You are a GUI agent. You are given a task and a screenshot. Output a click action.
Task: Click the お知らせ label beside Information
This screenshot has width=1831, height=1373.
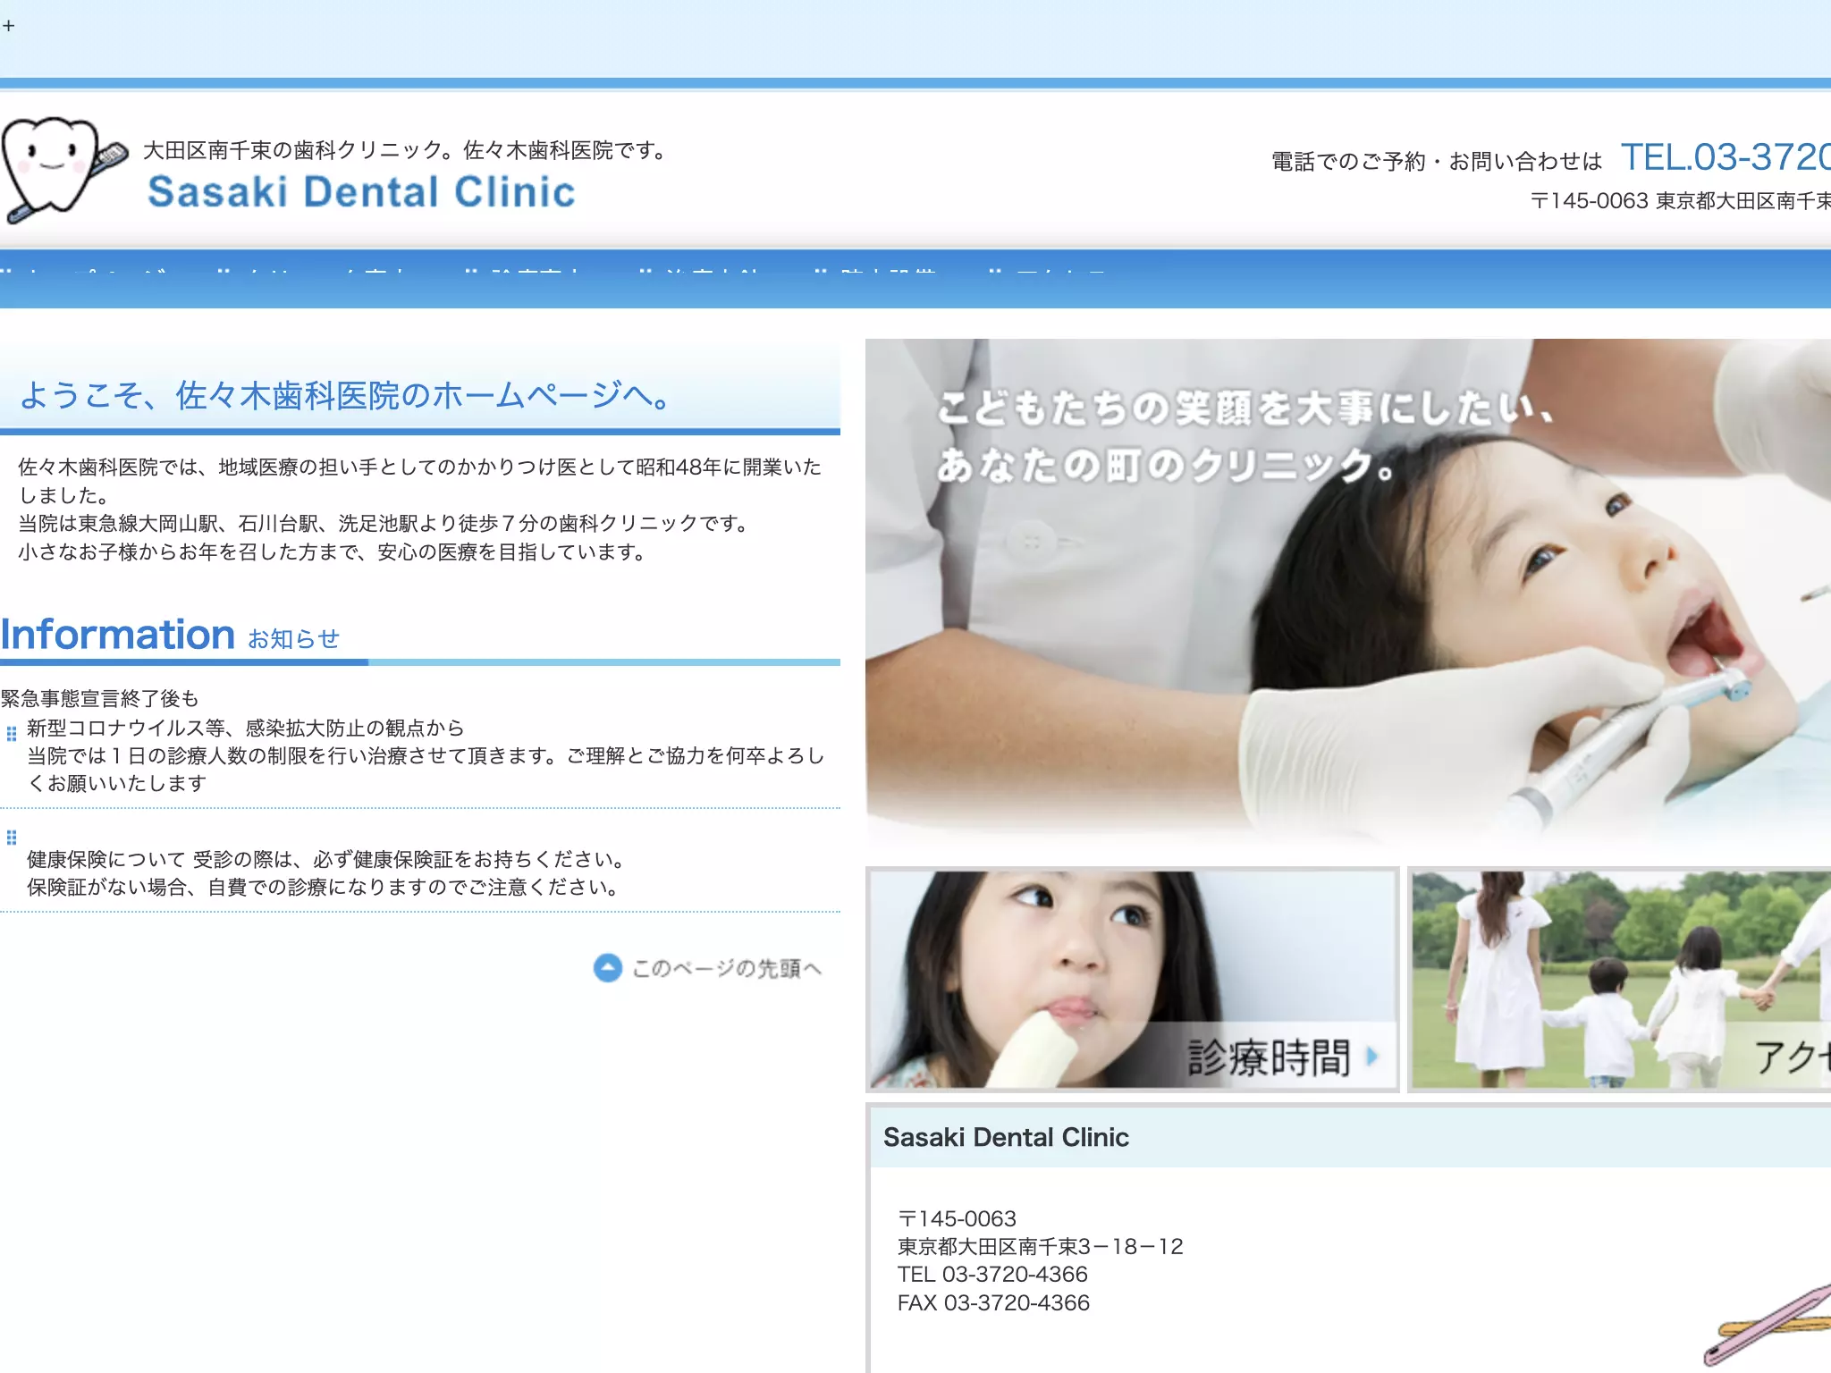294,639
